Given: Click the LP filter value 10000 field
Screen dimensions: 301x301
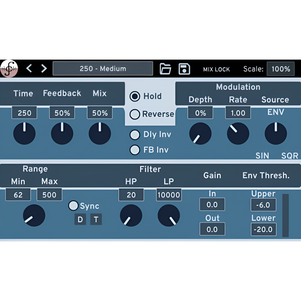Looking at the screenshot, I should pyautogui.click(x=169, y=195).
